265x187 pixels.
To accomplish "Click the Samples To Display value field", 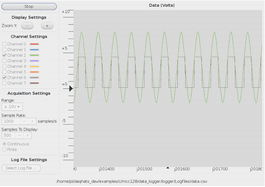I will click(x=8, y=135).
